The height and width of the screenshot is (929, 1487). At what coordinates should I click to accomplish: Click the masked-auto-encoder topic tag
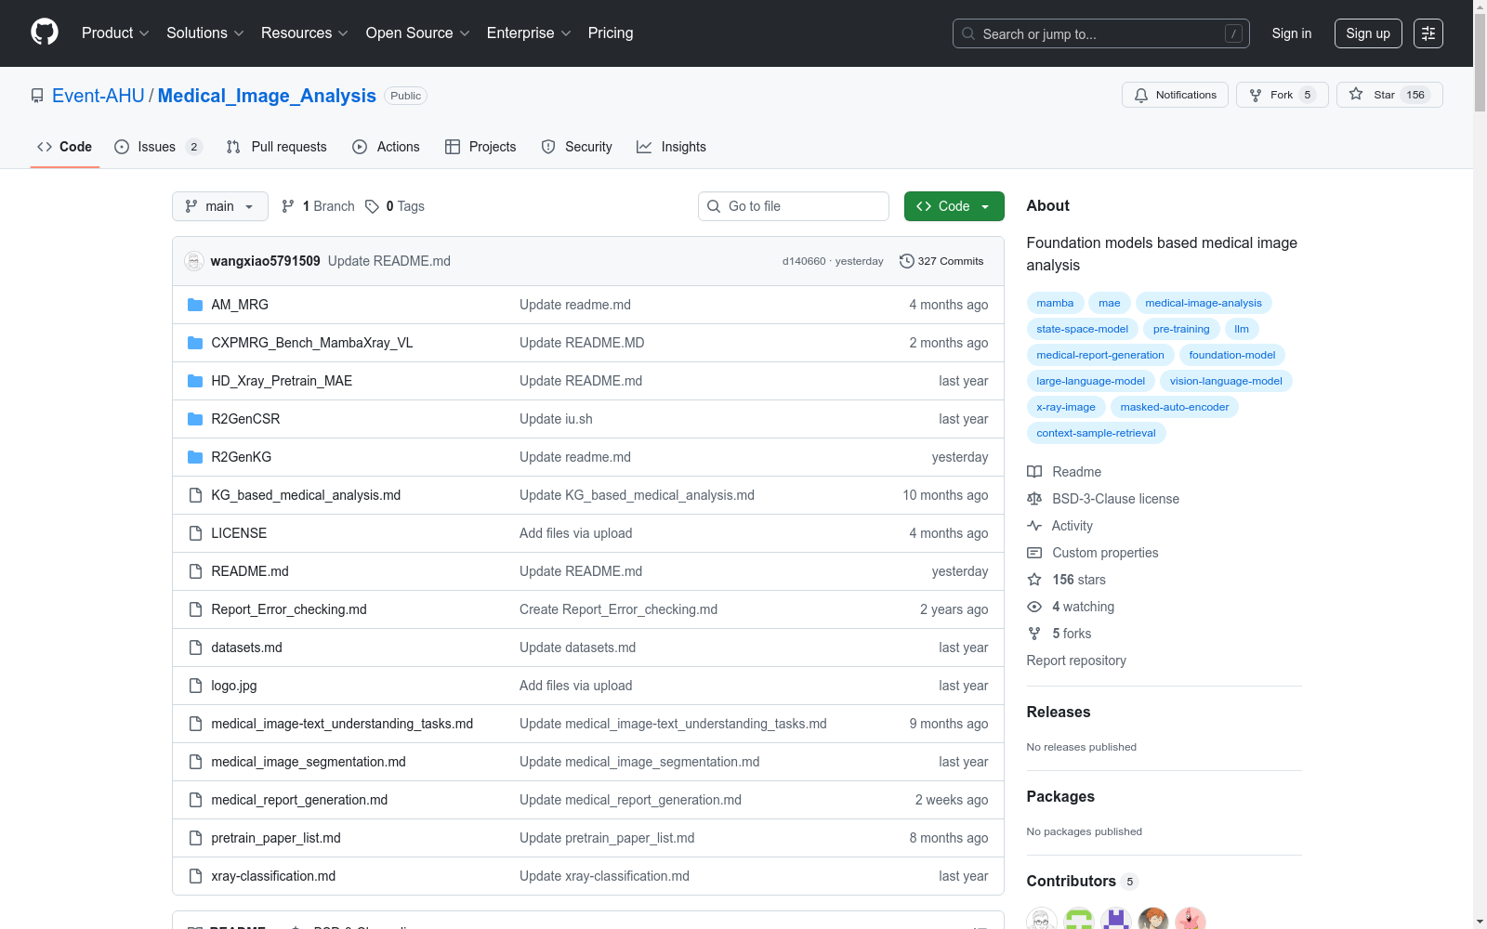pos(1175,407)
